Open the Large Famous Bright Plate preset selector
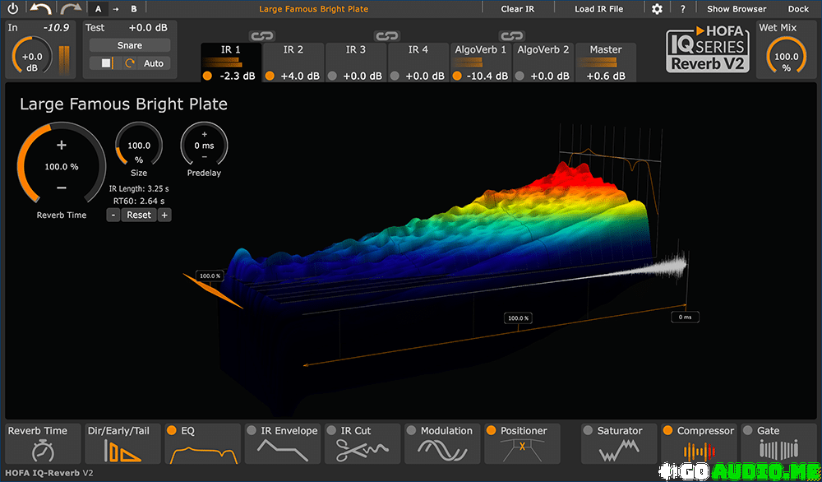The width and height of the screenshot is (822, 482). 313,9
